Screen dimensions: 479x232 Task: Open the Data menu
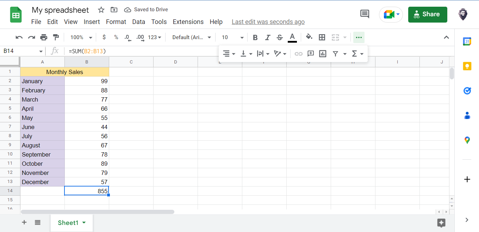[x=138, y=22]
